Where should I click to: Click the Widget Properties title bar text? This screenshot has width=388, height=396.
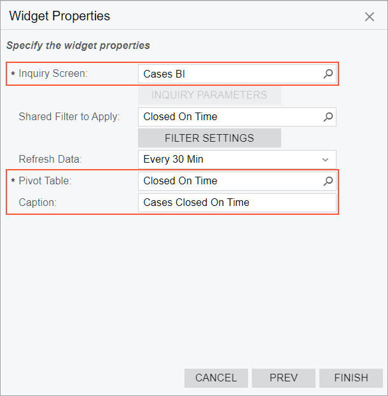tap(60, 17)
